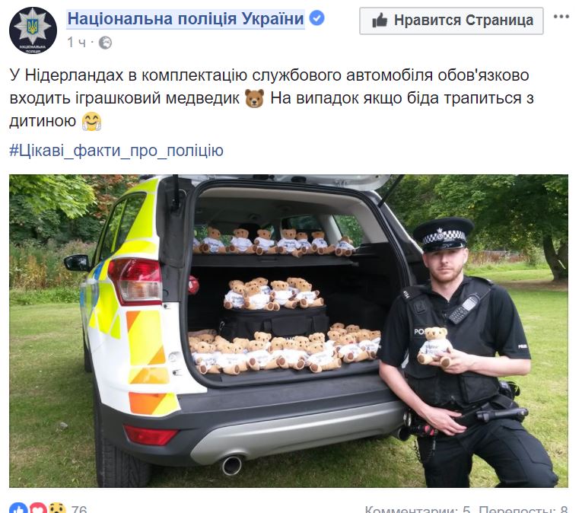Open the Комментарии: 5 comments link

418,509
